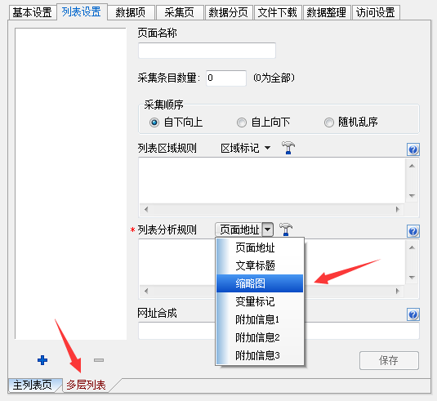
Task: Pick 变量标记 in the menu
Action: click(260, 301)
